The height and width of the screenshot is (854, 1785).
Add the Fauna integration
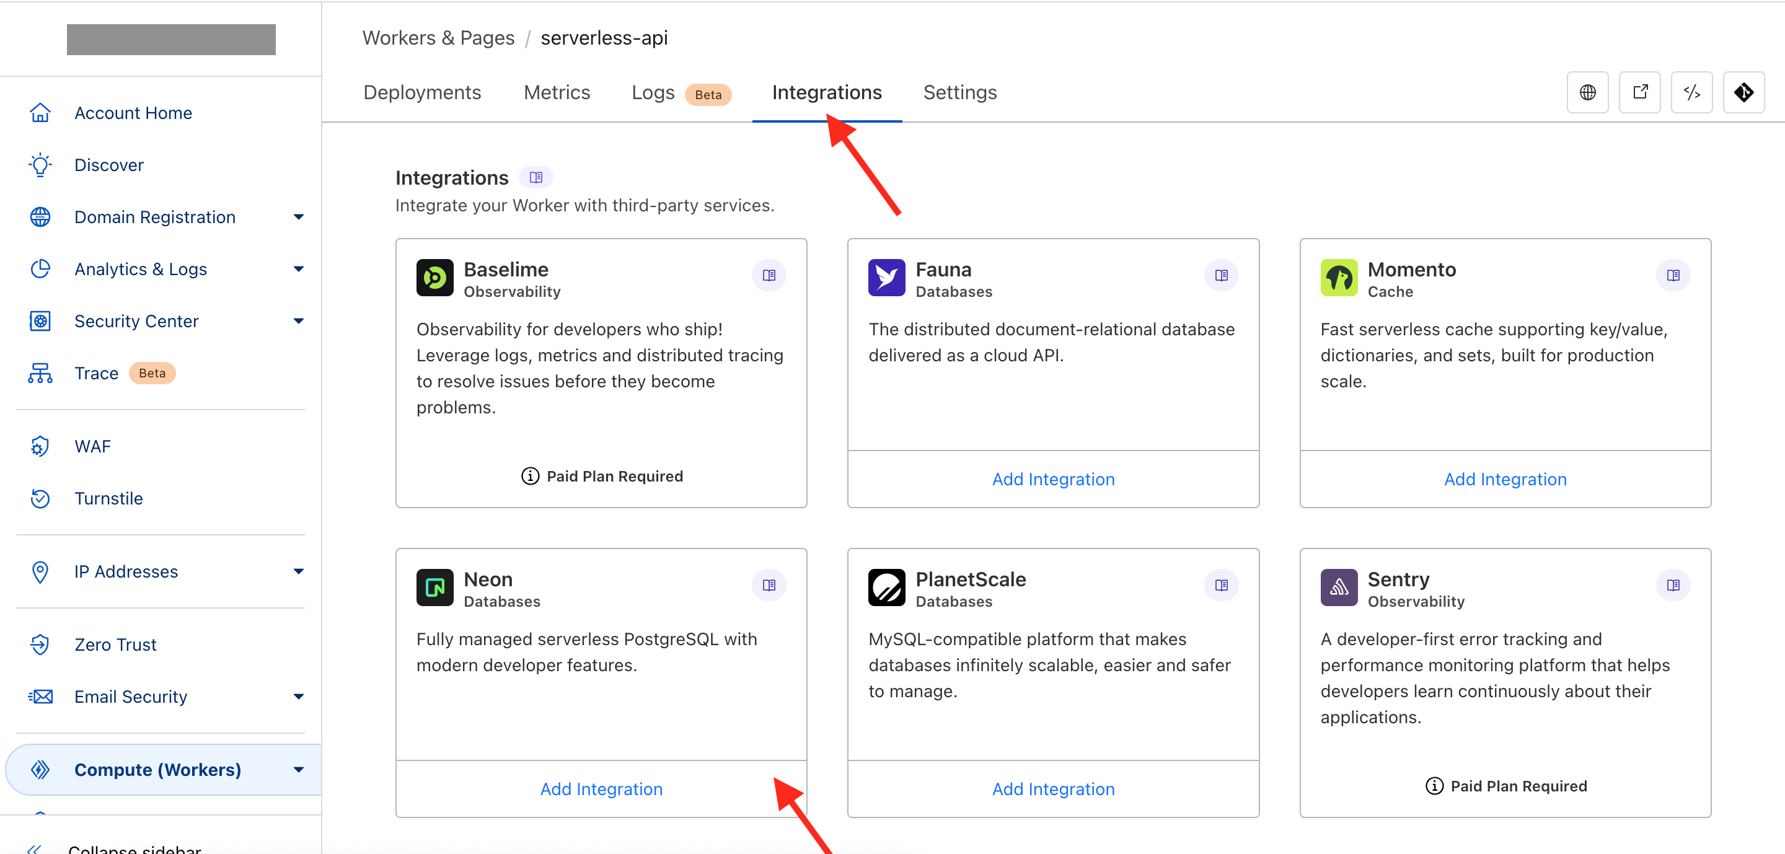pyautogui.click(x=1052, y=478)
